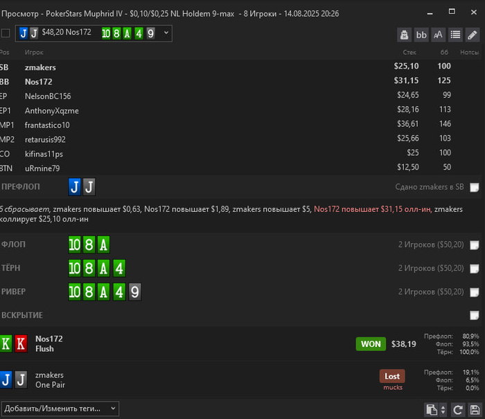Click zmakers stack value $25,10
This screenshot has width=485, height=419.
406,66
